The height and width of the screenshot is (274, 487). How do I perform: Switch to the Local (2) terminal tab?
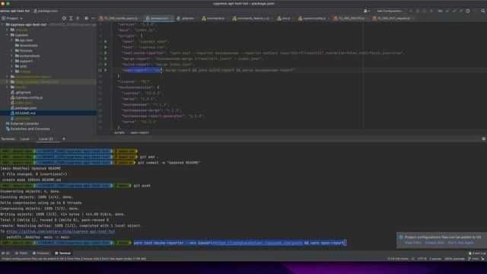(46, 139)
